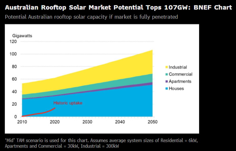The image size is (236, 151).
Task: Select the 'Industrial' legend label
Action: (178, 67)
